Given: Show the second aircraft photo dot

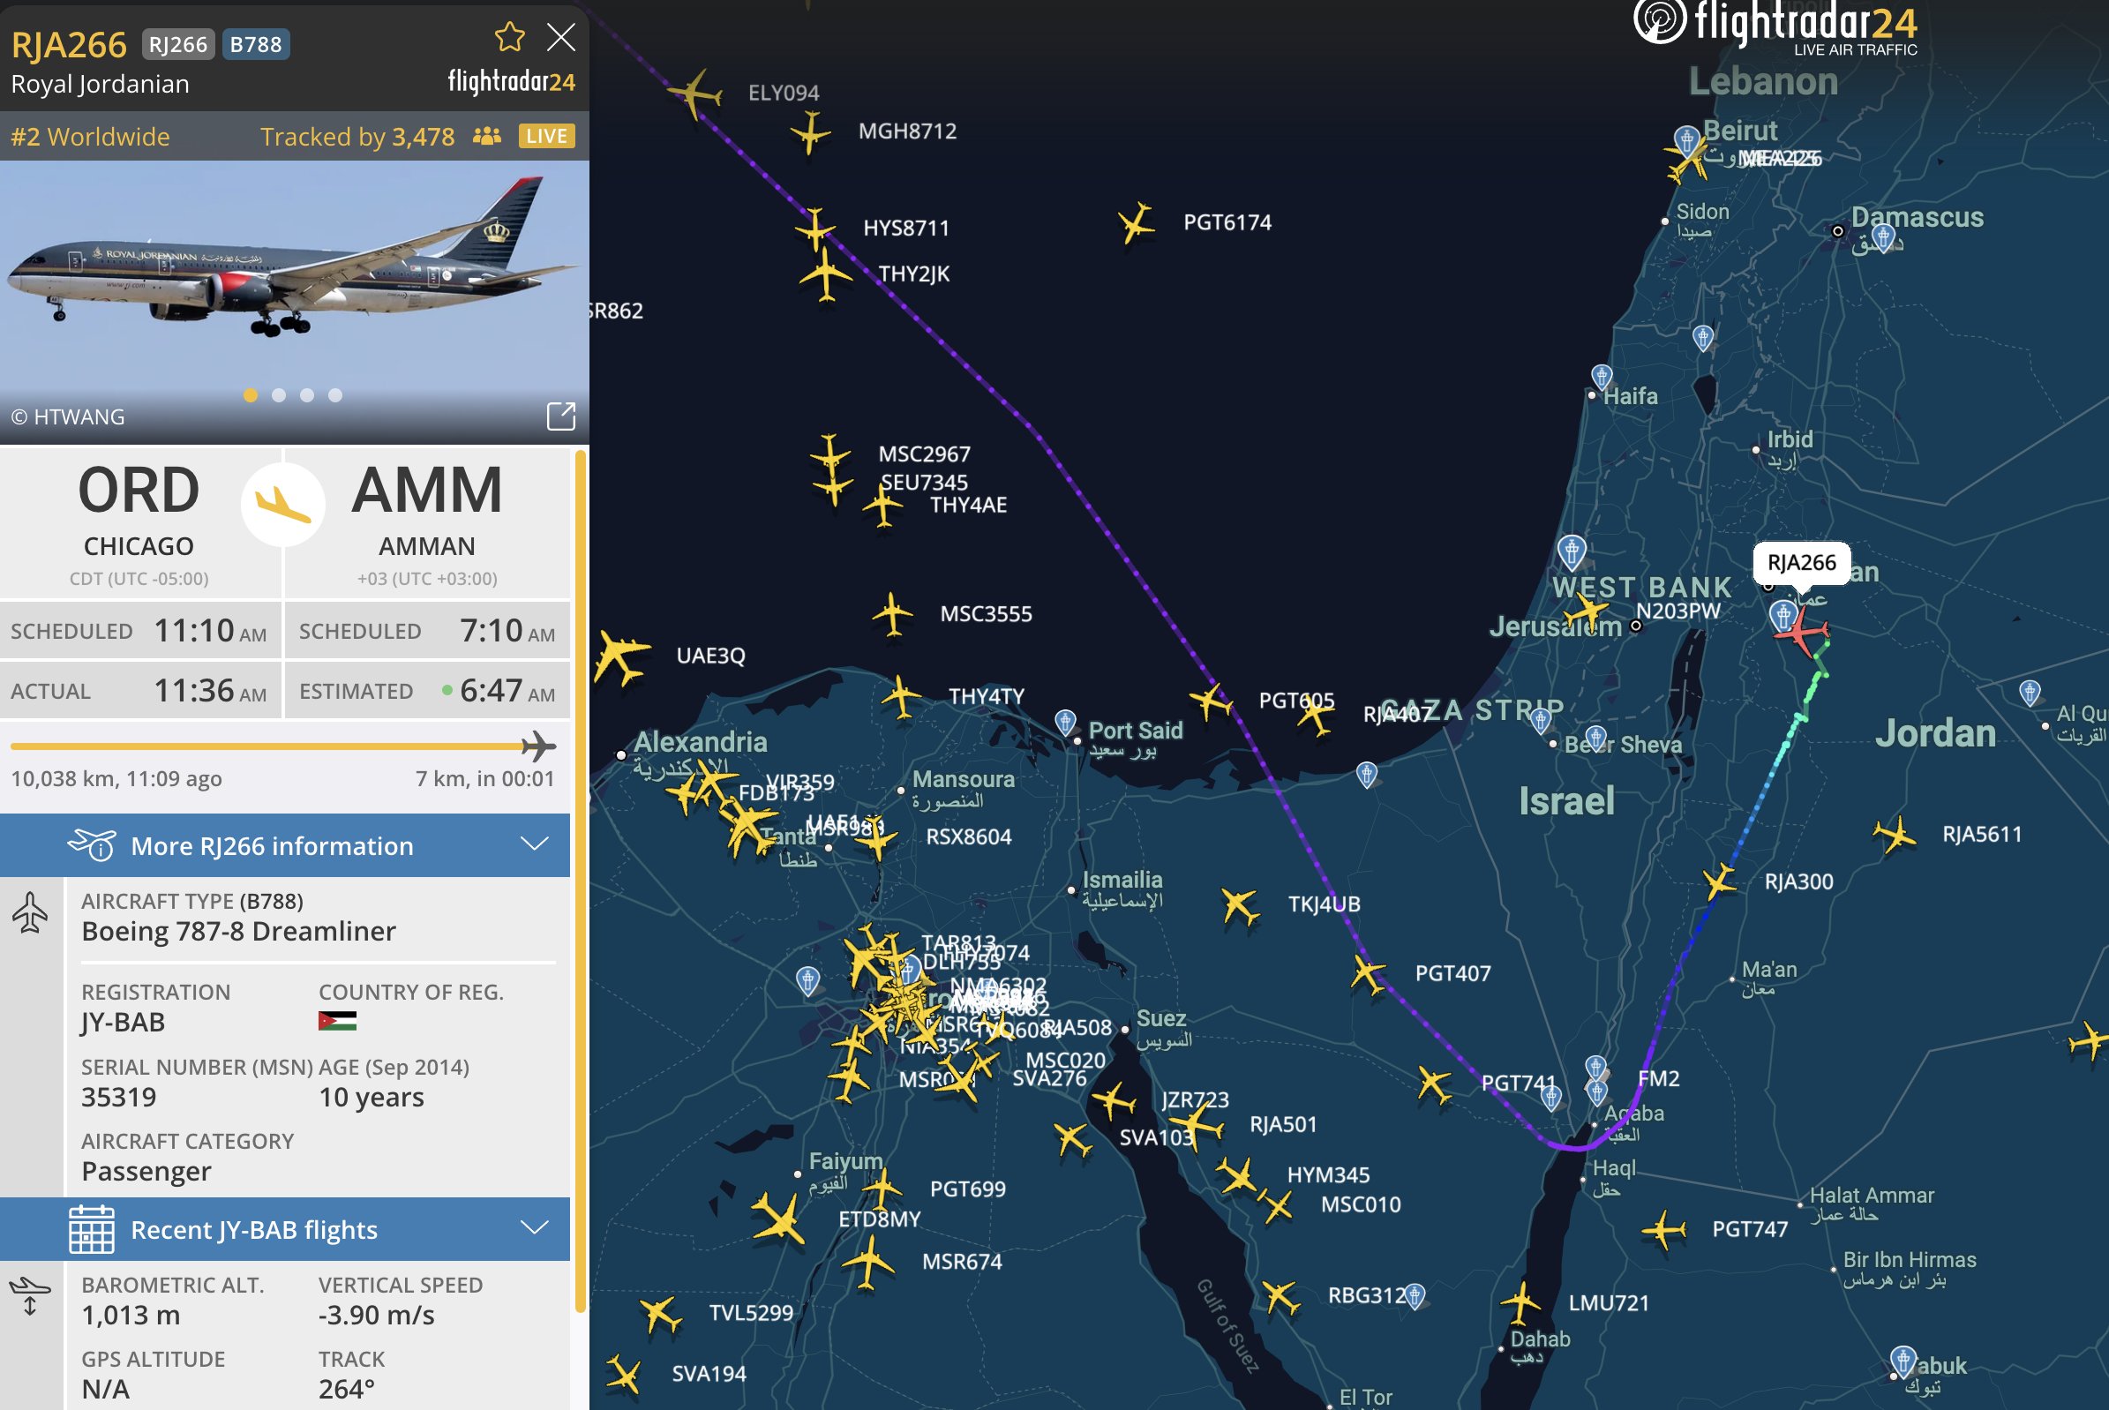Looking at the screenshot, I should pyautogui.click(x=279, y=394).
